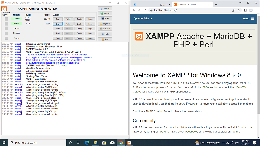Open Services from XAMPP panel

tap(105, 29)
